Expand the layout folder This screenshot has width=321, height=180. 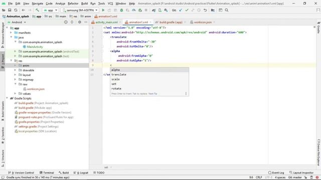(15, 75)
